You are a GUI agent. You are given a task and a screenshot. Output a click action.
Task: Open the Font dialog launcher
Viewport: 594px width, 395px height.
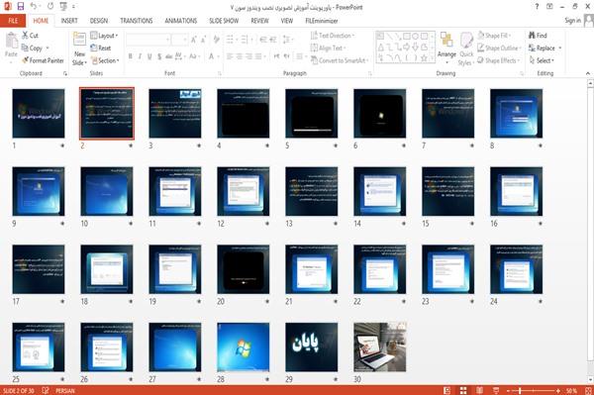(220, 73)
